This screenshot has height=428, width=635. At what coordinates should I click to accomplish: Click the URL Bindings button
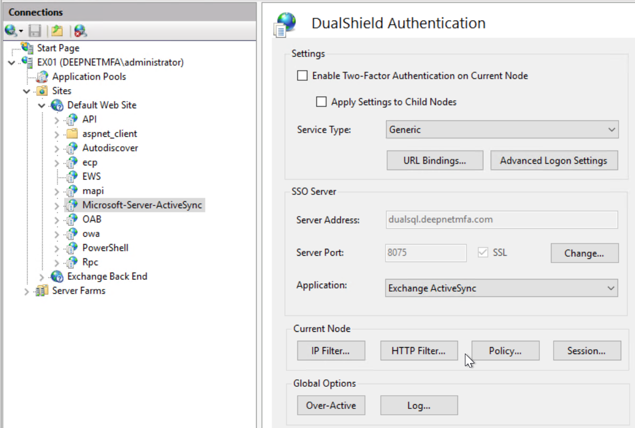point(435,161)
